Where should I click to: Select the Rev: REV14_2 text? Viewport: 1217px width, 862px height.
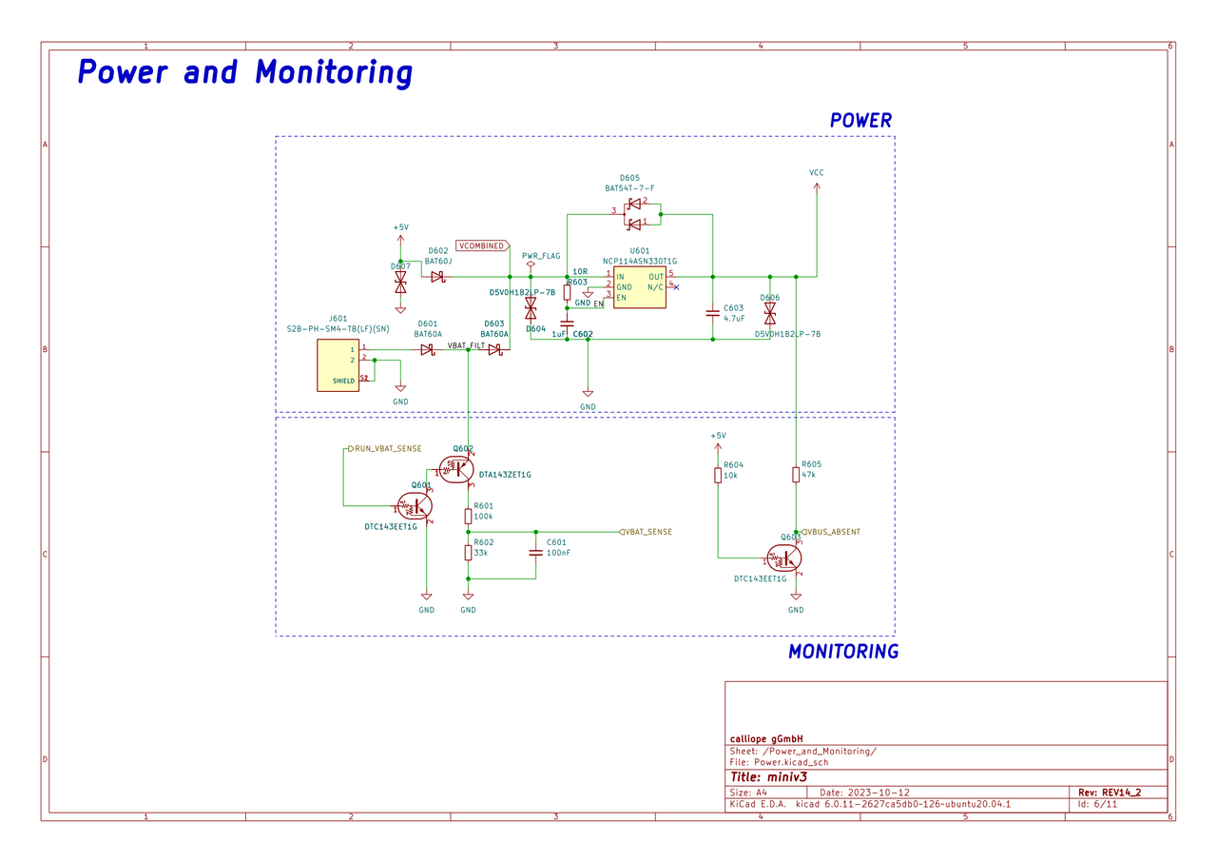[x=1110, y=792]
